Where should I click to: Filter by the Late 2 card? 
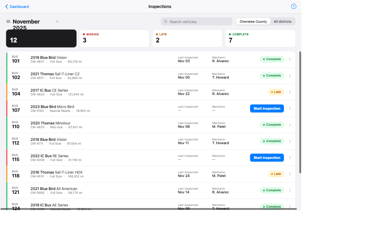pyautogui.click(x=187, y=38)
